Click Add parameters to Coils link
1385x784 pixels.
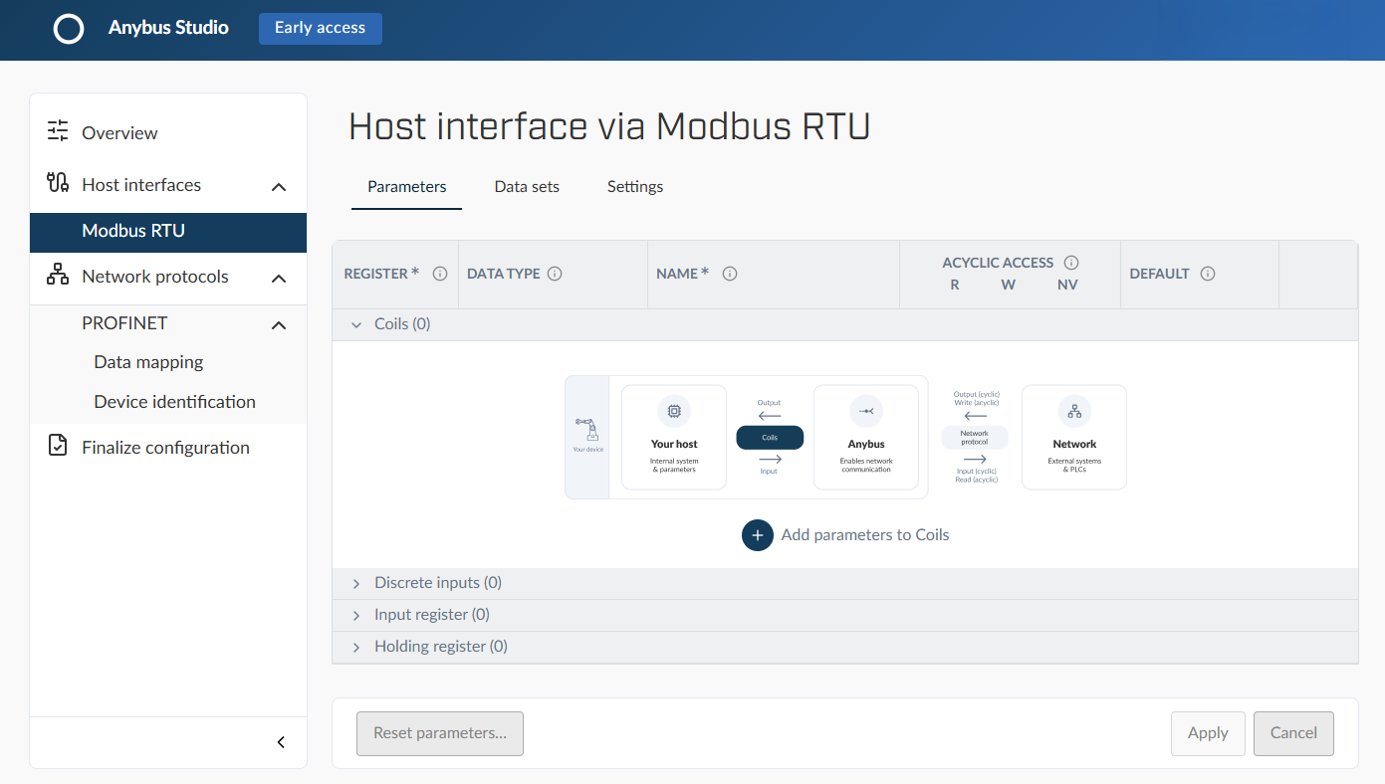coord(865,535)
